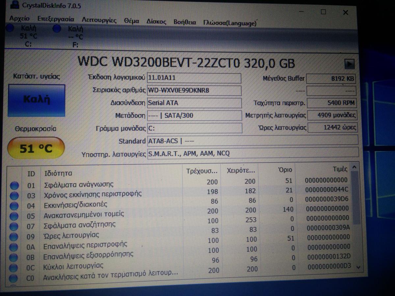The image size is (395, 296).
Task: Click the ATA8-ACS standard field
Action: click(252, 141)
